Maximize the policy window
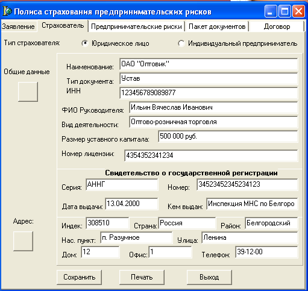This screenshot has height=291, width=308. (284, 11)
